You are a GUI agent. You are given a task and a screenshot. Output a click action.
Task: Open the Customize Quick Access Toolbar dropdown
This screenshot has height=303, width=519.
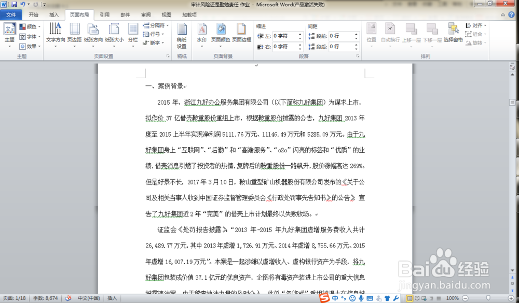click(x=44, y=5)
